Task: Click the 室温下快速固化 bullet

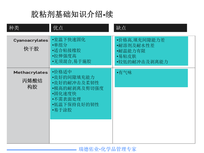Action: 69,40
